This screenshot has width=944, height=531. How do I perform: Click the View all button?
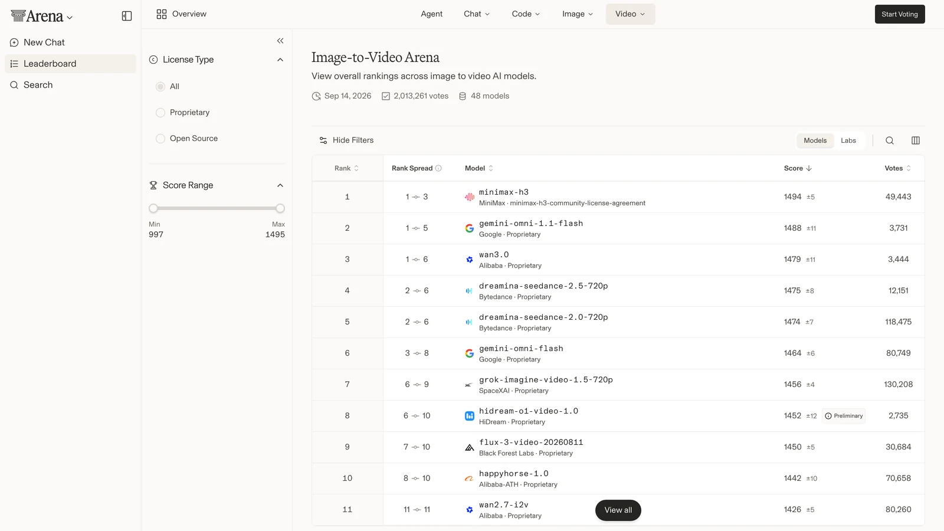[x=618, y=510]
